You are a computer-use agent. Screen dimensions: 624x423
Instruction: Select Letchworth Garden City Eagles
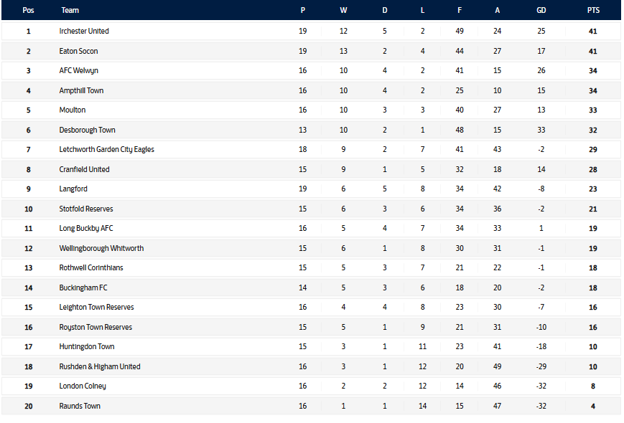[x=106, y=150]
